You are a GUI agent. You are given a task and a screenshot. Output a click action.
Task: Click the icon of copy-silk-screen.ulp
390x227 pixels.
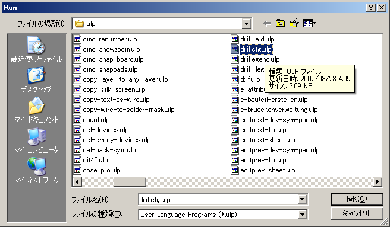(x=77, y=90)
